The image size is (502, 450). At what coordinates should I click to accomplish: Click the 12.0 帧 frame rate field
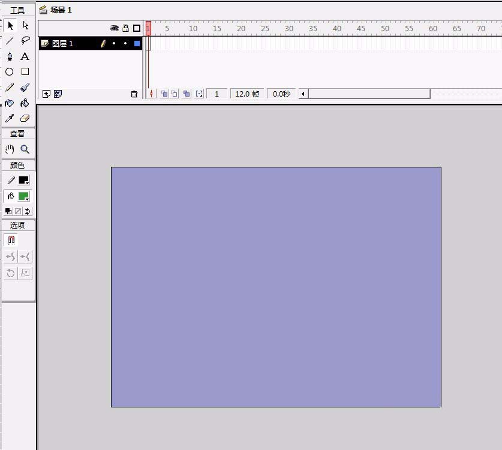pos(247,94)
